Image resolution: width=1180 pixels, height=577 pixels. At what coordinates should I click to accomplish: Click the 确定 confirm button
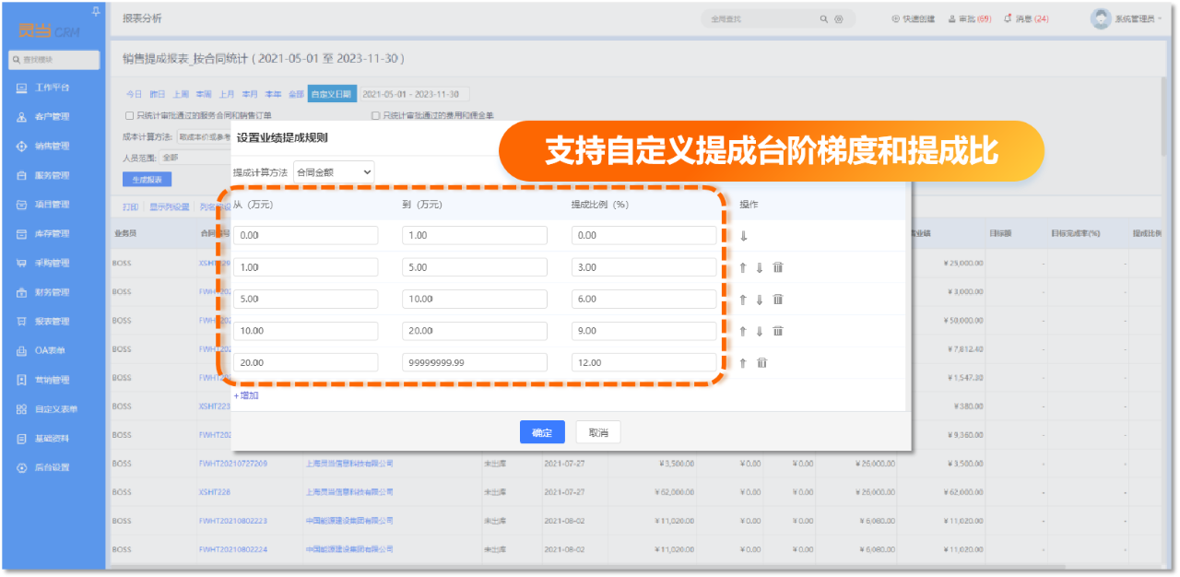point(542,432)
